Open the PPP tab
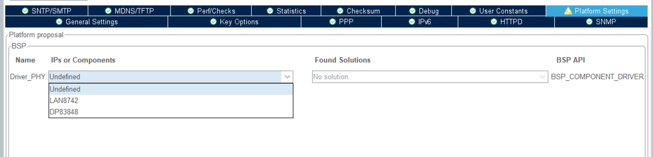The width and height of the screenshot is (653, 157). tap(341, 22)
